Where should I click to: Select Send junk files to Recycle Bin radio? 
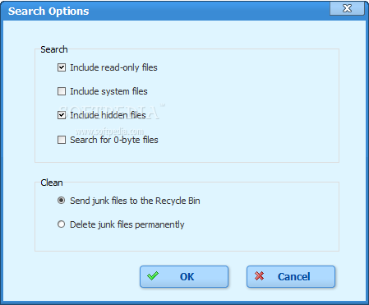tap(62, 201)
